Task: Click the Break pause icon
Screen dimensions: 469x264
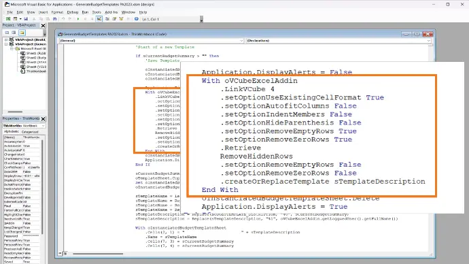Action: click(x=85, y=19)
